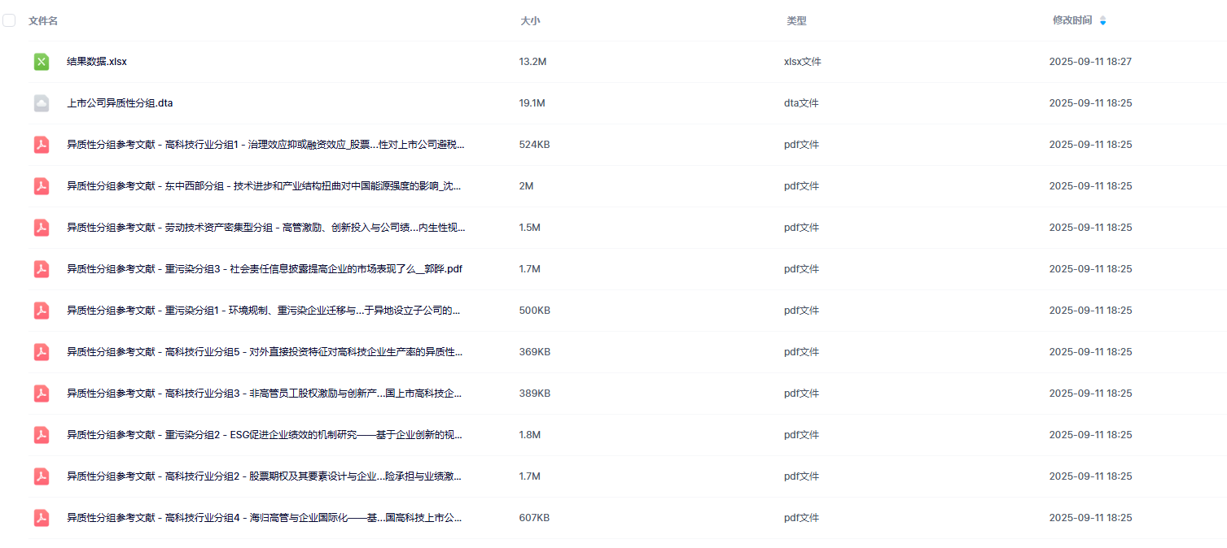Click modified time of 高科技行业分组5 row
Viewport: 1227px width, 548px height.
1090,352
